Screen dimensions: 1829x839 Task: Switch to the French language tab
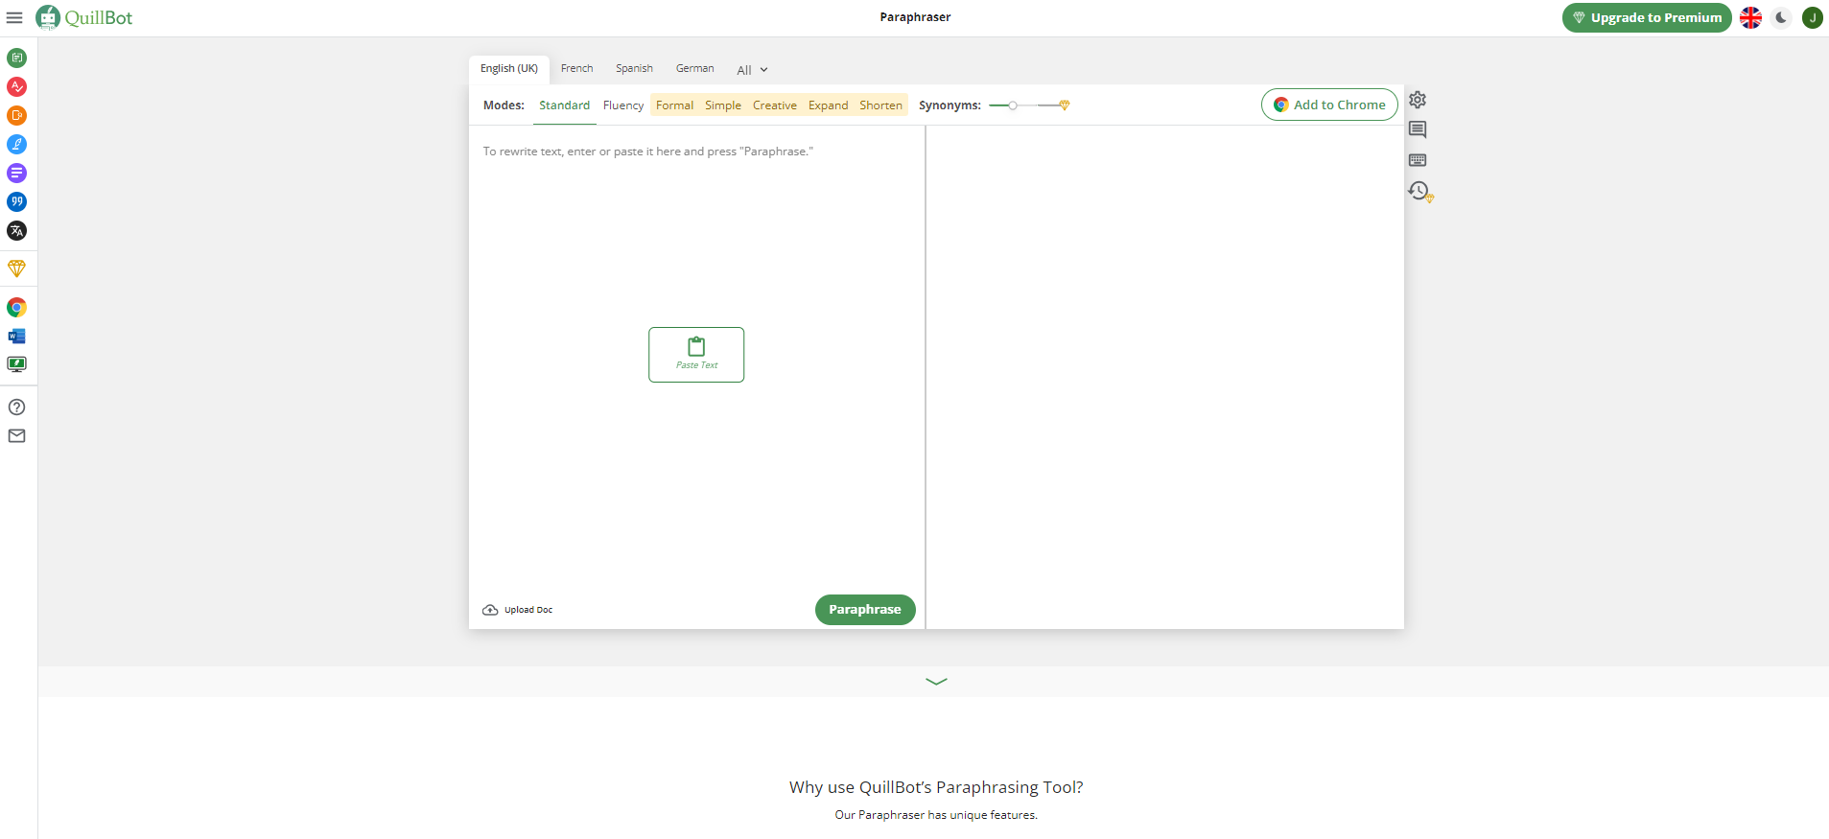[577, 69]
